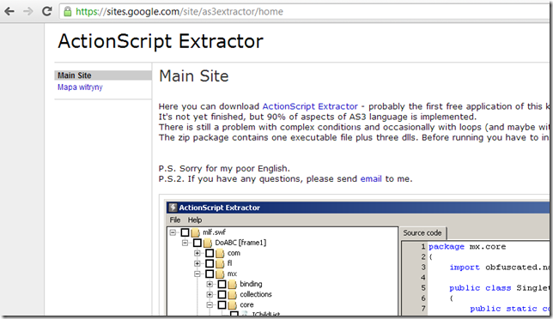Click the collections folder icon

[x=233, y=294]
